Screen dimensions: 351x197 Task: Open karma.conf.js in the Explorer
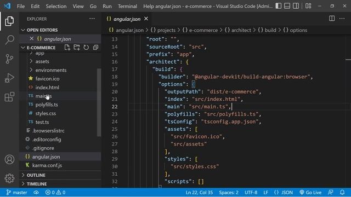[x=60, y=165]
